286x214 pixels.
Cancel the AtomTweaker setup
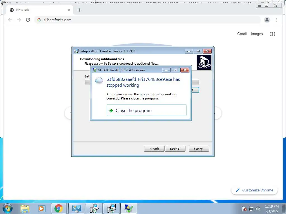(x=199, y=149)
